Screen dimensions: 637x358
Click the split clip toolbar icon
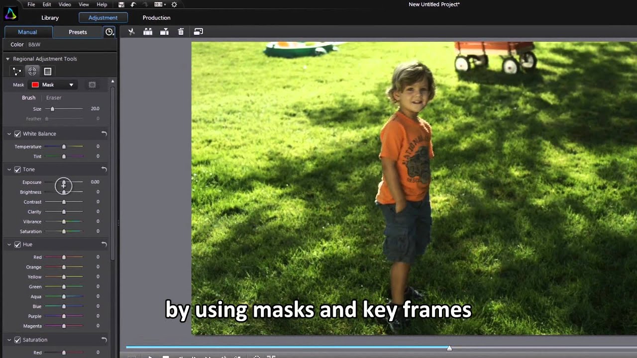click(x=148, y=32)
